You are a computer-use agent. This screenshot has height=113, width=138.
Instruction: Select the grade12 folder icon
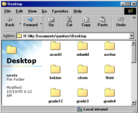click(x=55, y=92)
